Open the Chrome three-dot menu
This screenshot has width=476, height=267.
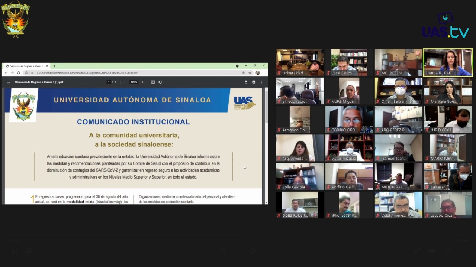[x=264, y=73]
